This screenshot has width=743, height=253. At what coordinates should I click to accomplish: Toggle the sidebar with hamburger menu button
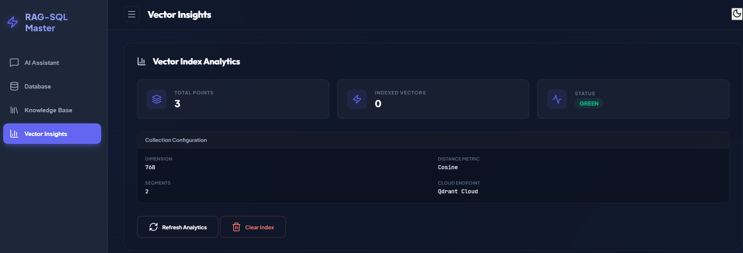tap(132, 15)
